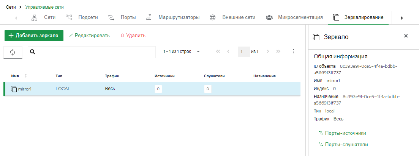Click the Порты-источники port icon
The image size is (419, 156).
(321, 133)
